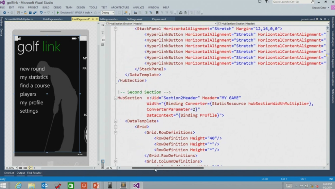Open Sublime Text from the taskbar
This screenshot has width=335, height=189.
pyautogui.click(x=123, y=185)
